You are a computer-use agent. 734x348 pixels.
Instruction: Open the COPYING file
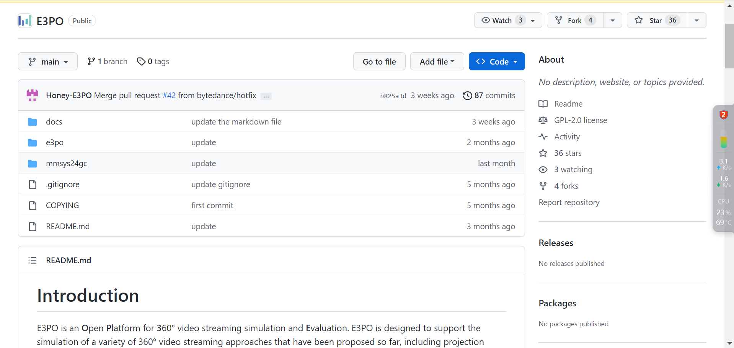pyautogui.click(x=62, y=206)
